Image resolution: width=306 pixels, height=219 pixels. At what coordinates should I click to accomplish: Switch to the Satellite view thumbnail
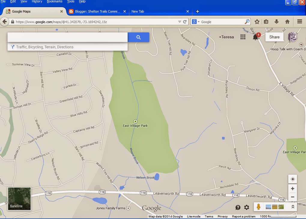point(19,199)
